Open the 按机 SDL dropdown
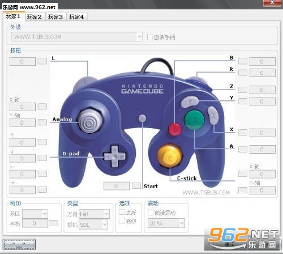This screenshot has width=283, height=254. [93, 225]
